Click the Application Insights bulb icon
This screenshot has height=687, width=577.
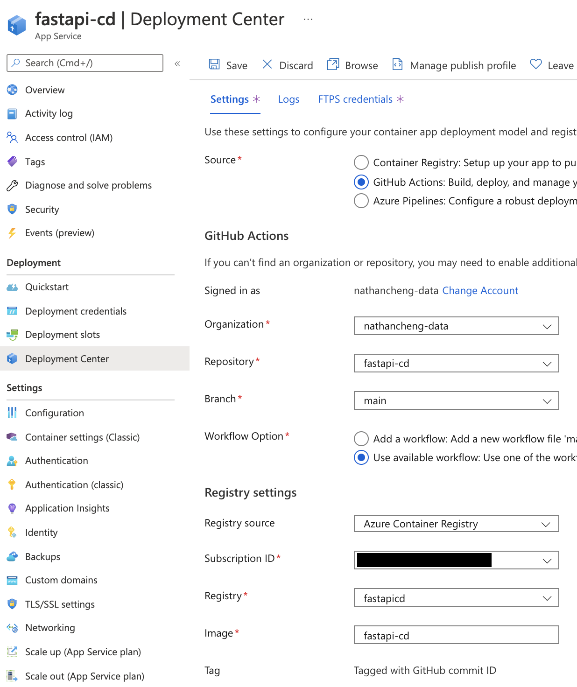pos(12,508)
